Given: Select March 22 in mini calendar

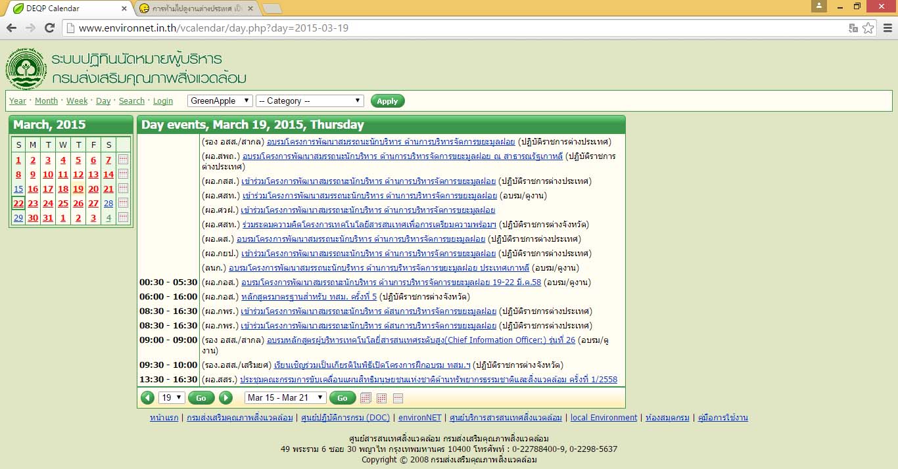Looking at the screenshot, I should click(18, 203).
